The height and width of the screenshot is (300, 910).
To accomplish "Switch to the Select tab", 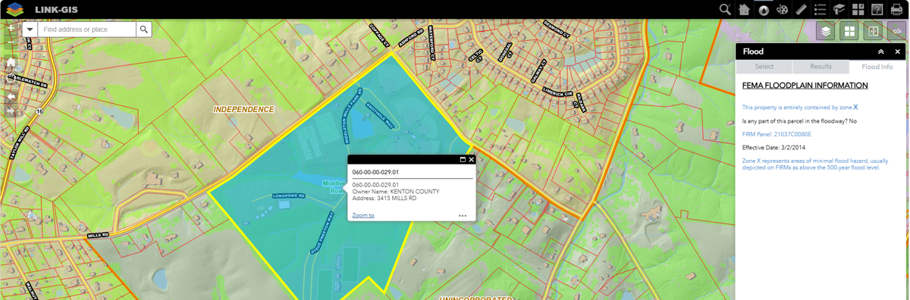I will [764, 67].
